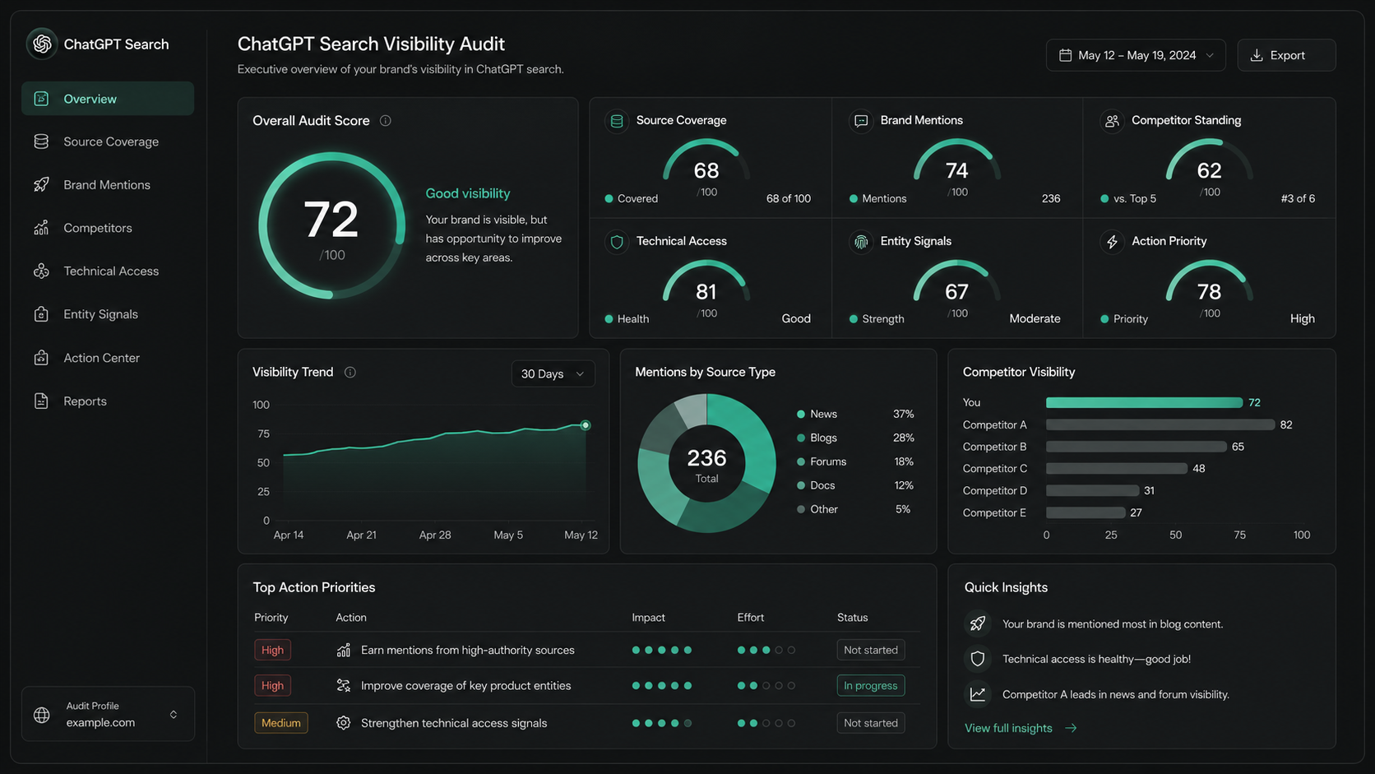
Task: Open Action Center from the sidebar
Action: tap(108, 358)
